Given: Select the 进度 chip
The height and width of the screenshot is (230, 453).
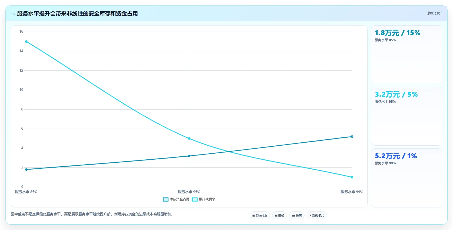Looking at the screenshot, I should (297, 215).
